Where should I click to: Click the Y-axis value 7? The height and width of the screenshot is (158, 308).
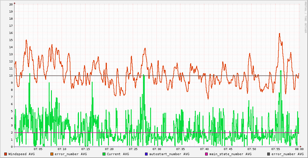click(x=12, y=97)
